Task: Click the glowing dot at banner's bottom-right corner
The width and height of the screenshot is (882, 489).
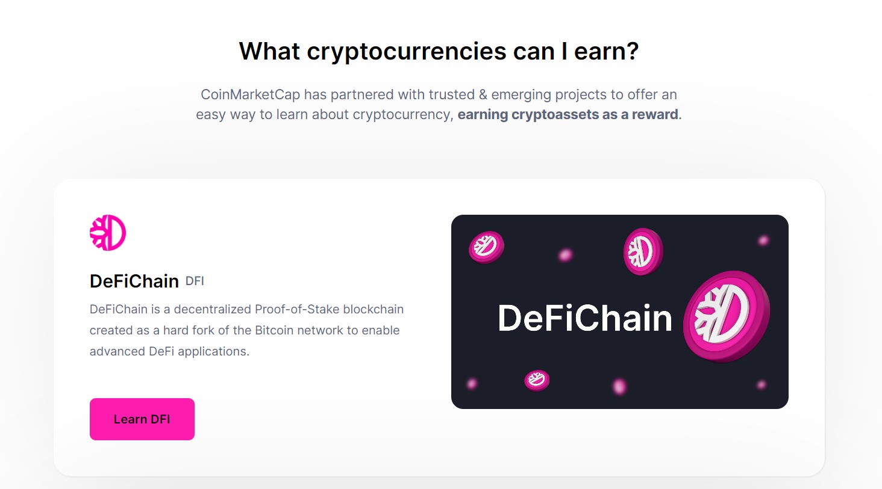Action: point(762,384)
